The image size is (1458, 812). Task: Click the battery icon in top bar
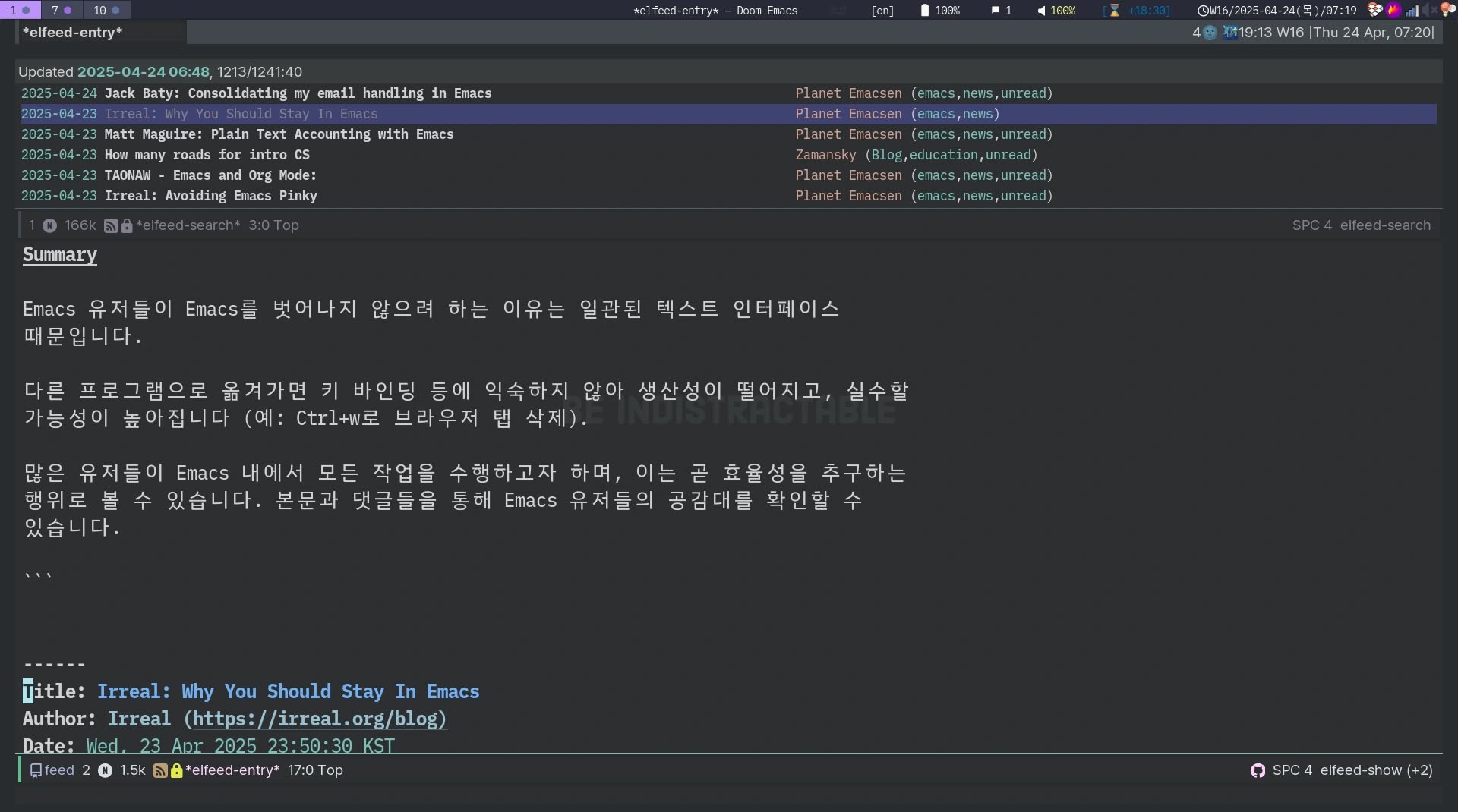click(924, 11)
